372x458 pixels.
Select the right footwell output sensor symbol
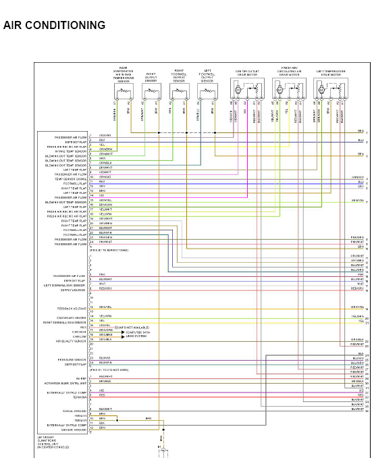click(x=180, y=91)
